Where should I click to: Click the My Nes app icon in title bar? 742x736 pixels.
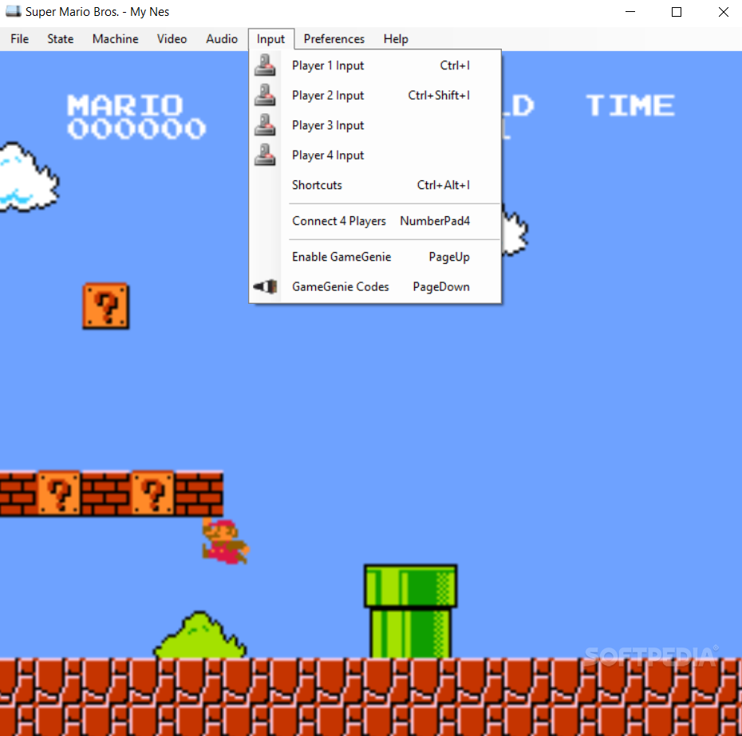pos(13,11)
